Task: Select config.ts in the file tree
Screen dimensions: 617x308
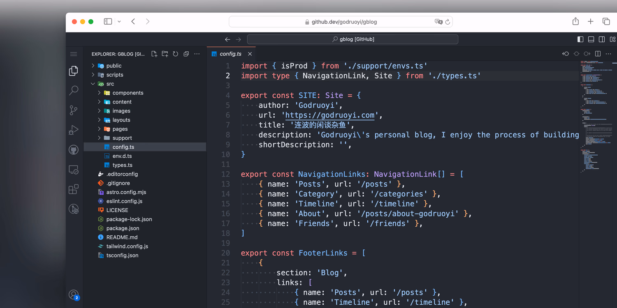Action: coord(145,147)
